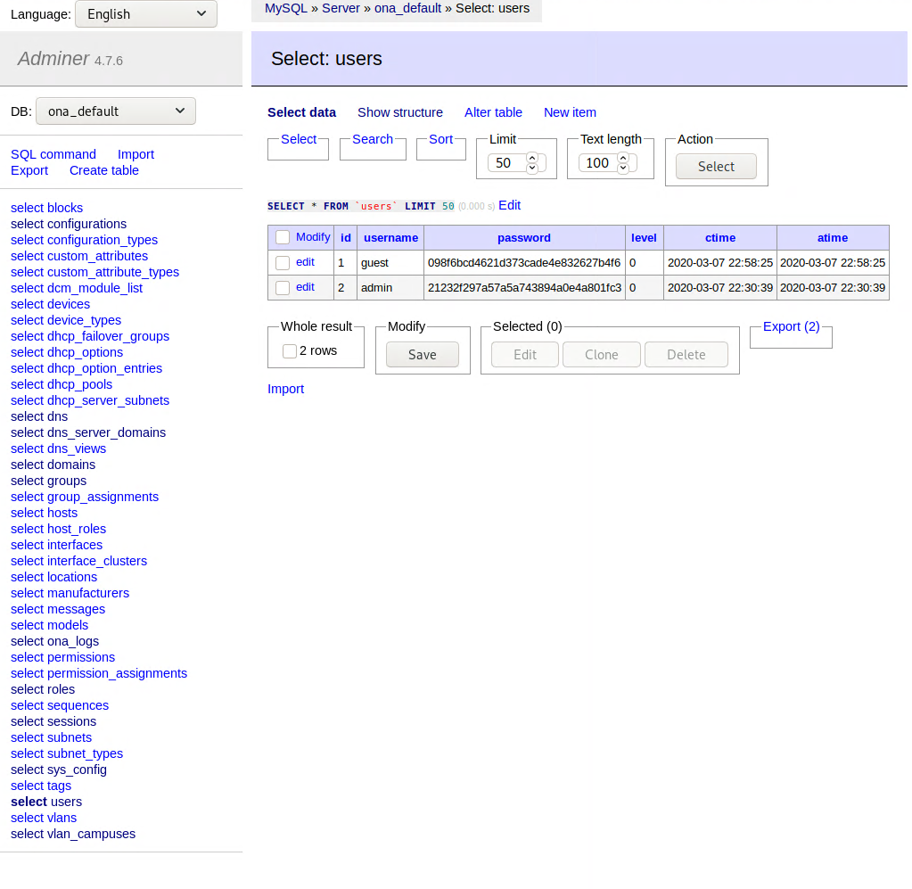Image resolution: width=912 pixels, height=889 pixels.
Task: Open select devices table
Action: click(50, 305)
